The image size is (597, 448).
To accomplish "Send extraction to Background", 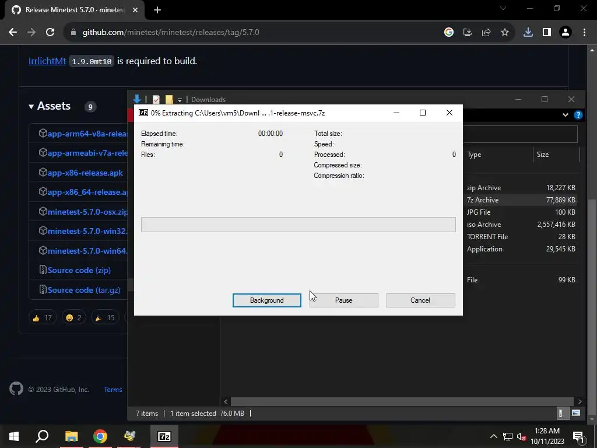I will tap(266, 300).
